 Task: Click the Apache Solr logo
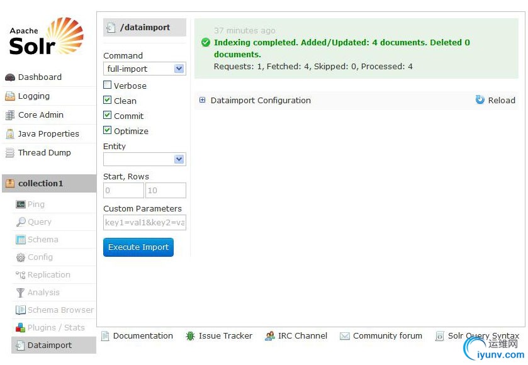(46, 36)
